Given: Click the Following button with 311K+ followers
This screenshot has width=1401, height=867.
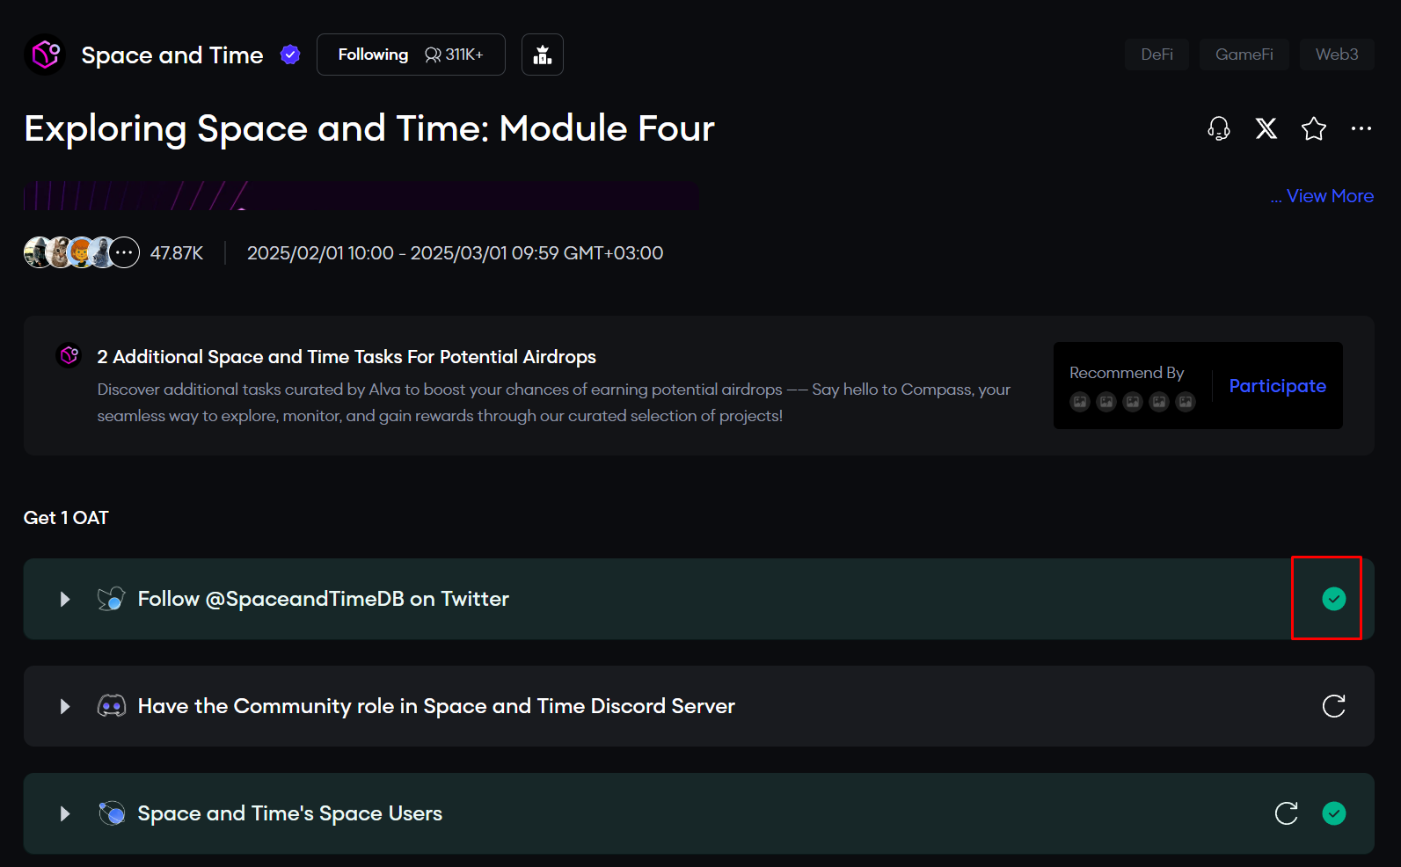Looking at the screenshot, I should pyautogui.click(x=411, y=55).
